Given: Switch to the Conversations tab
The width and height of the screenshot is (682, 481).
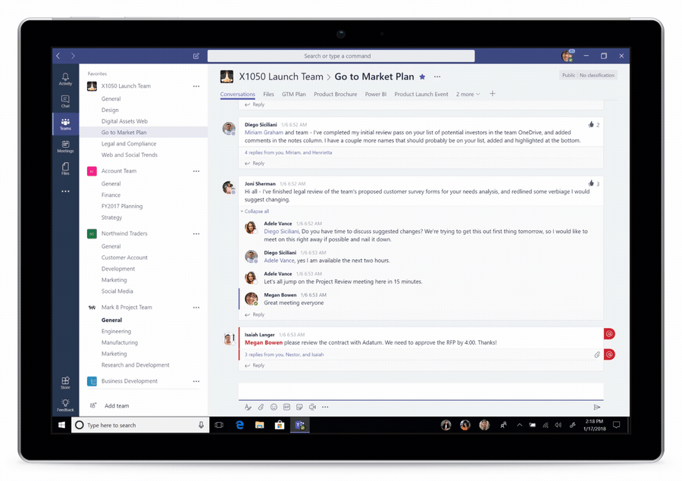Looking at the screenshot, I should [x=237, y=94].
